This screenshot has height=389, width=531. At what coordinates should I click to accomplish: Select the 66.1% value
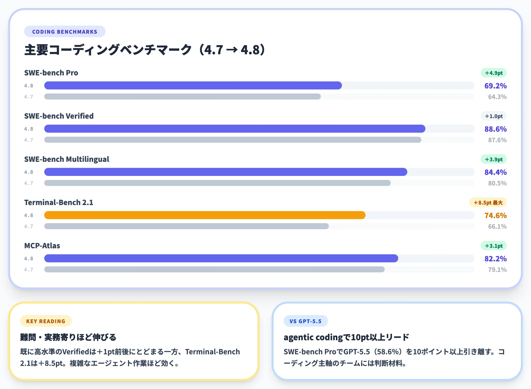[x=497, y=226]
